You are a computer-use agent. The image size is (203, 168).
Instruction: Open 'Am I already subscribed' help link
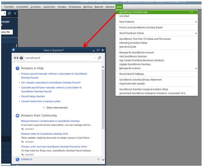(51, 82)
